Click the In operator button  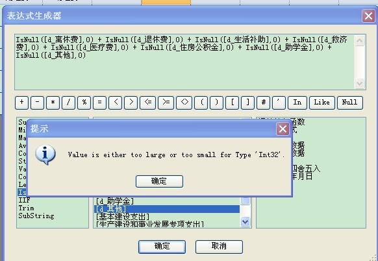tap(297, 103)
